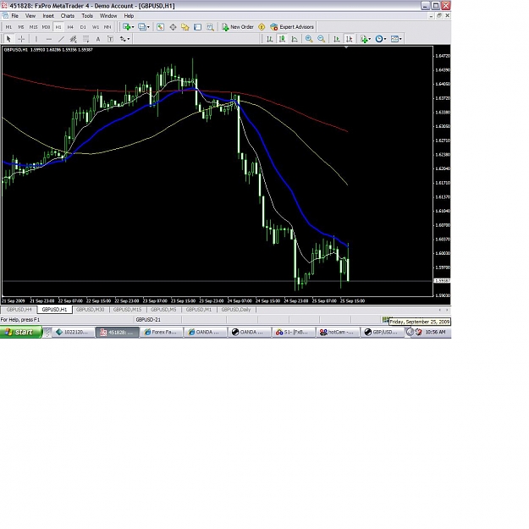The height and width of the screenshot is (529, 529).
Task: Toggle the M30 timeframe button
Action: (x=46, y=27)
